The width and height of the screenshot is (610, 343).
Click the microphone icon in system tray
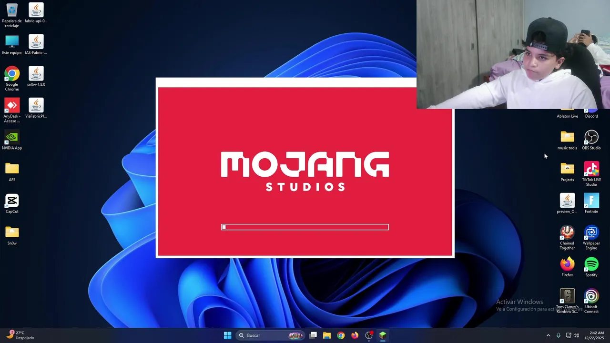pos(559,335)
